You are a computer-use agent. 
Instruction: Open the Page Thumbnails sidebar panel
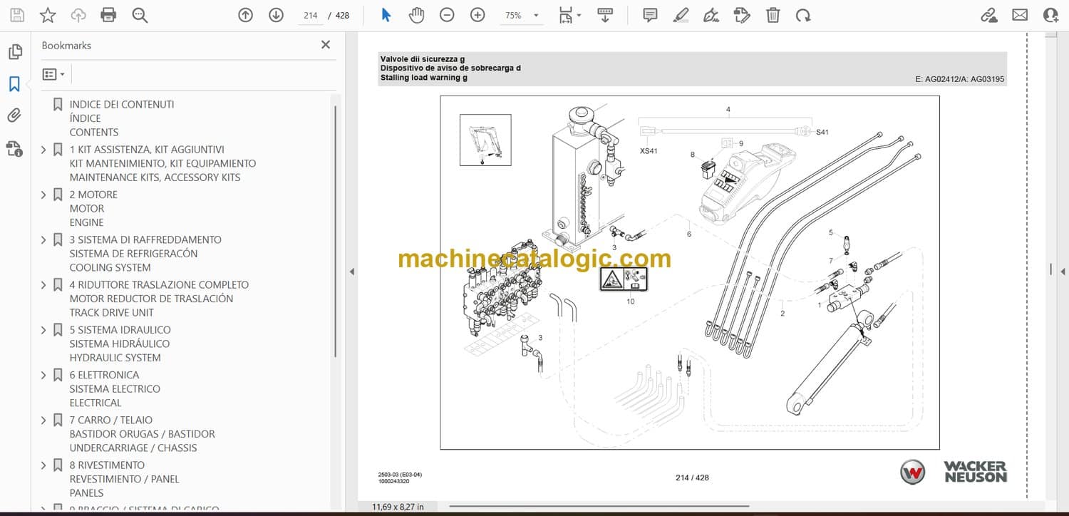point(14,51)
